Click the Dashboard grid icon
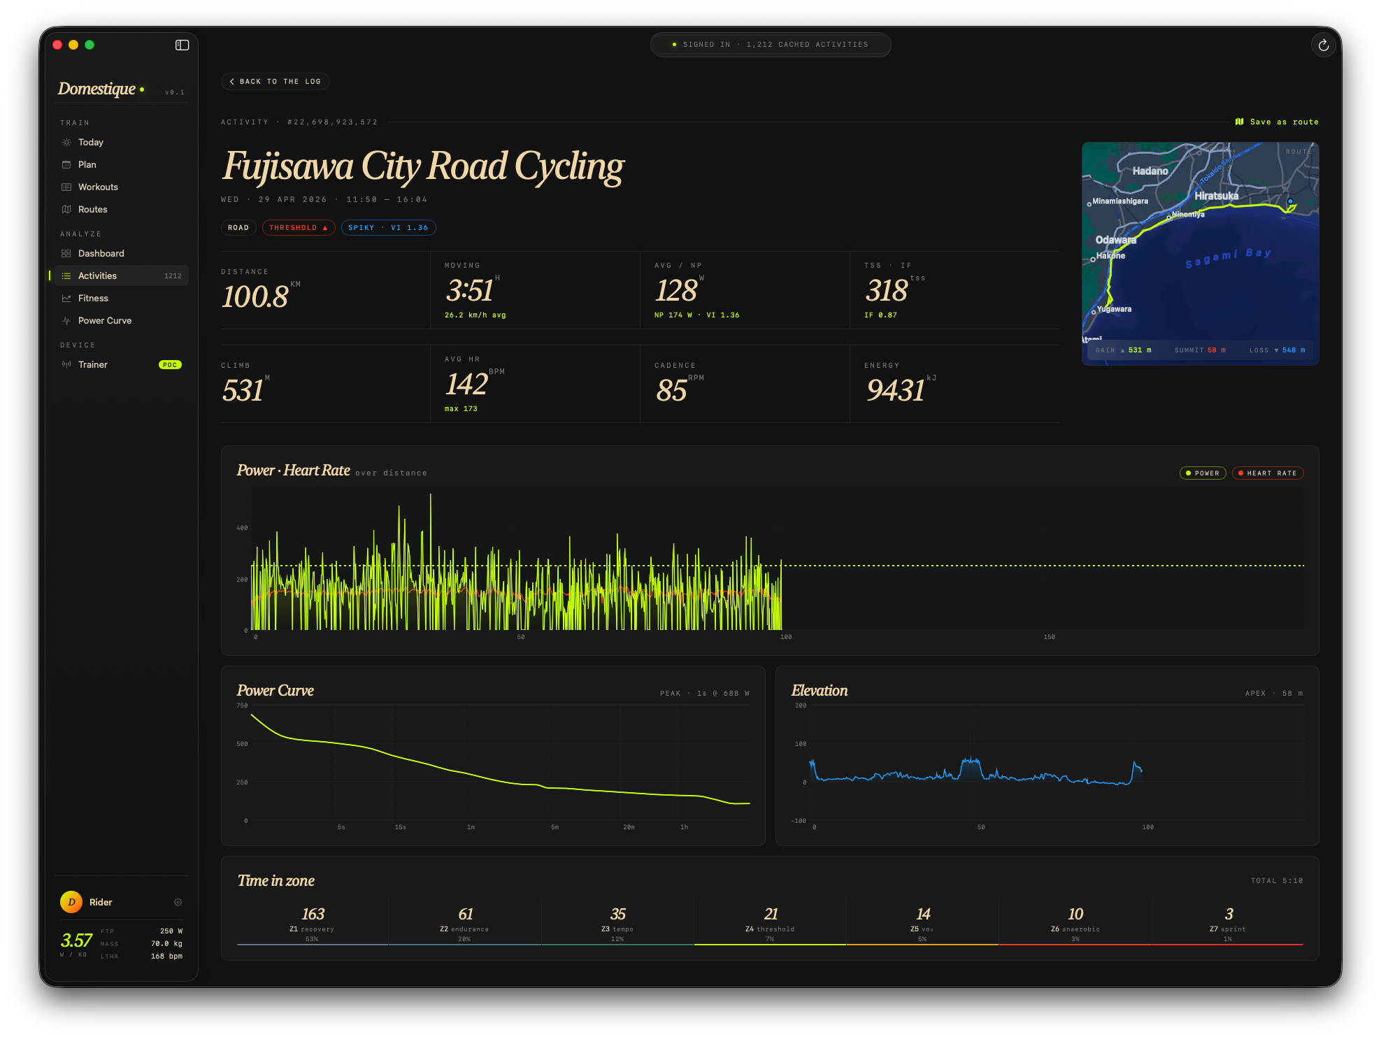This screenshot has height=1039, width=1381. pyautogui.click(x=66, y=253)
